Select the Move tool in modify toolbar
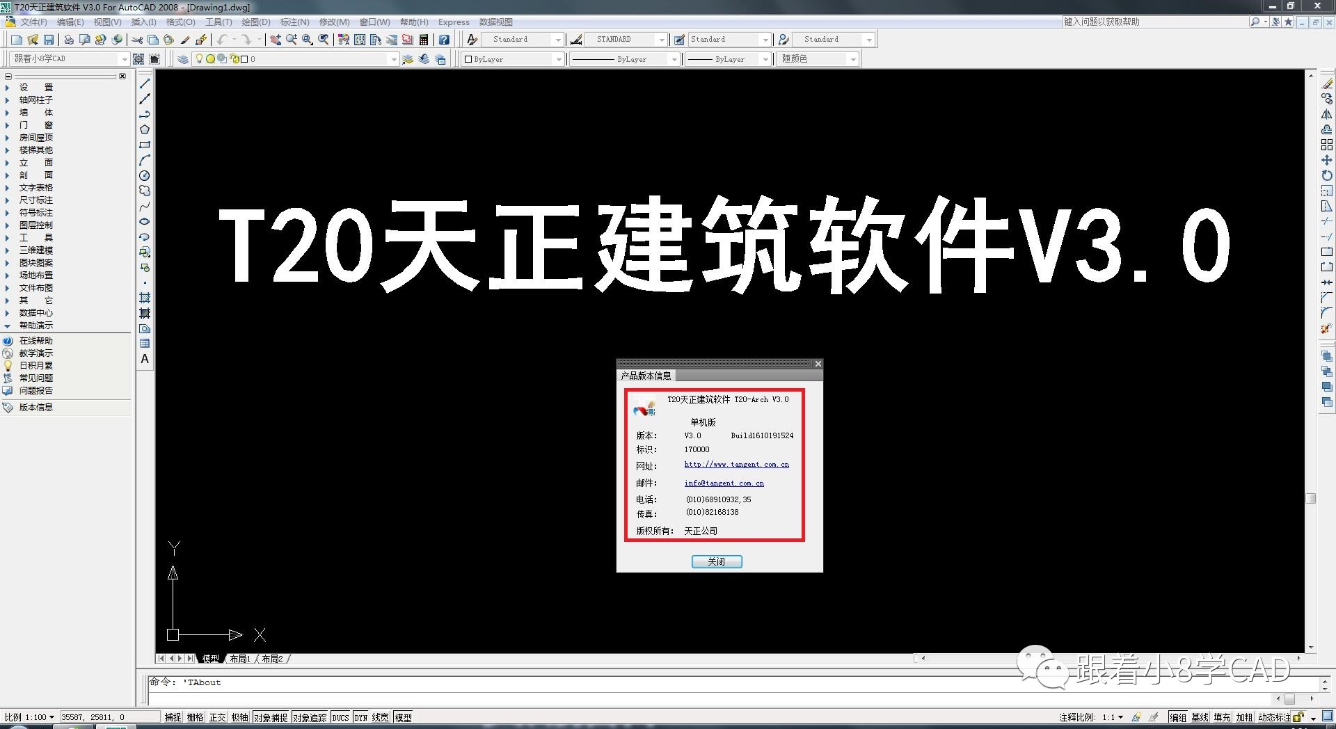 (x=1327, y=160)
